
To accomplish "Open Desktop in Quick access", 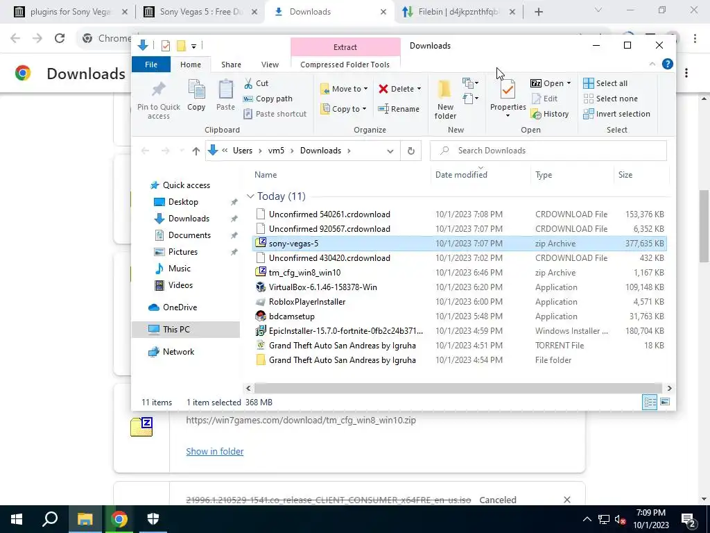I will [183, 202].
